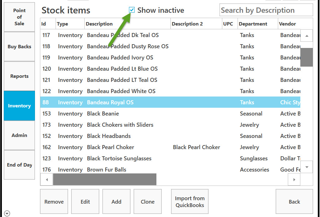This screenshot has width=320, height=217.
Task: Sort by the Id column header
Action: pyautogui.click(x=48, y=24)
